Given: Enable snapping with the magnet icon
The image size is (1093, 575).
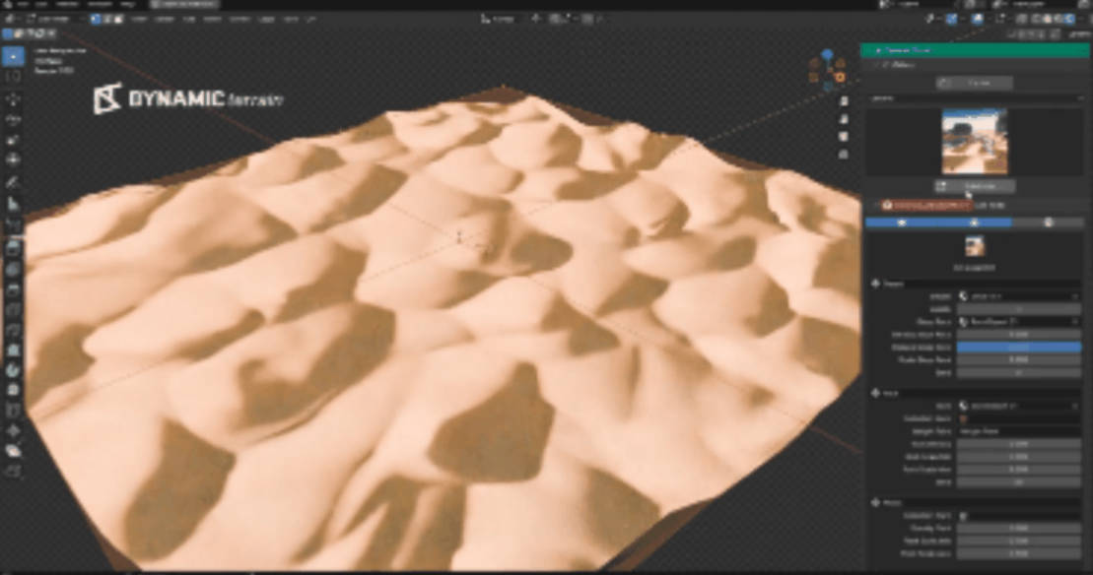Looking at the screenshot, I should [537, 17].
